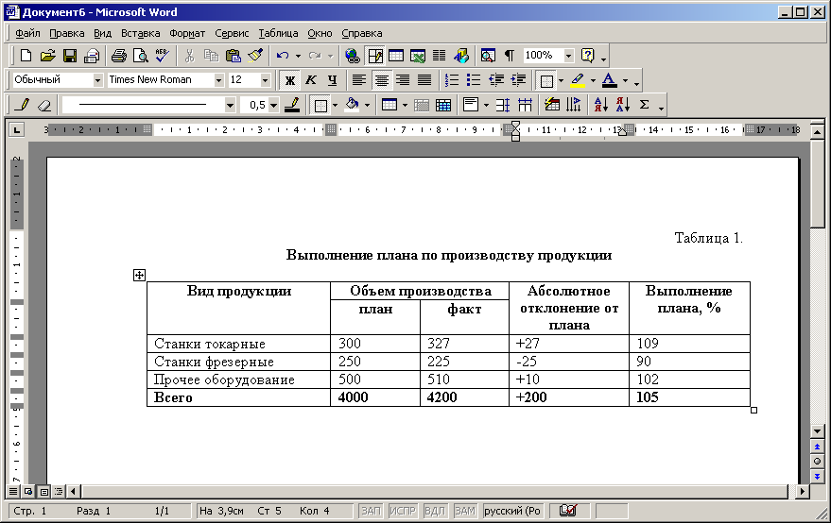Open the zoom 100% dropdown
Image resolution: width=831 pixels, height=523 pixels.
click(569, 55)
